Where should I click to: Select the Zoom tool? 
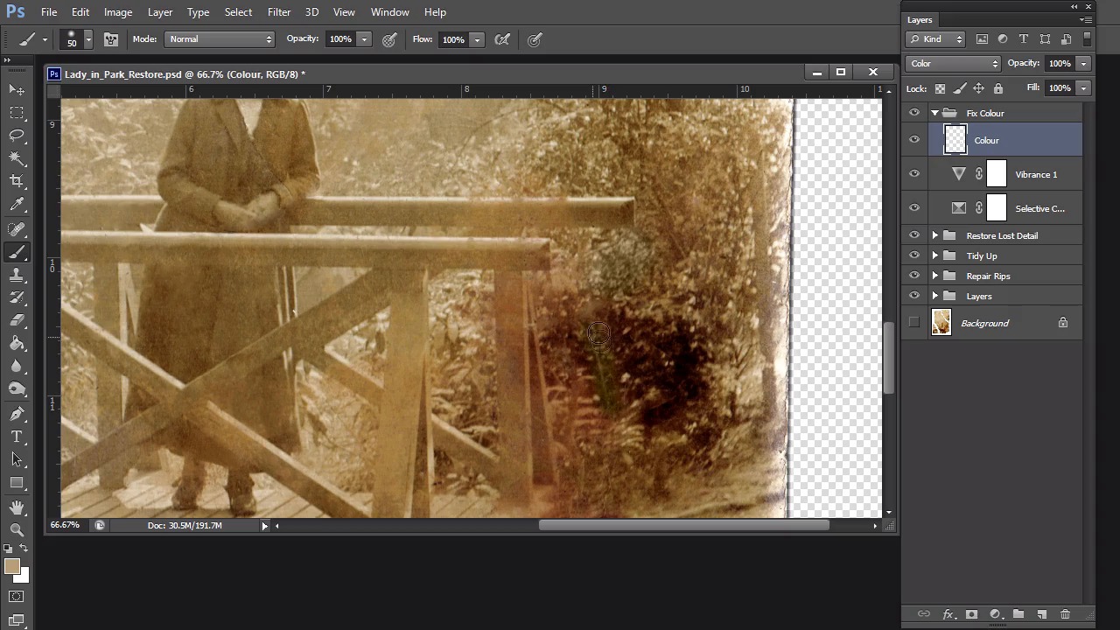click(17, 529)
